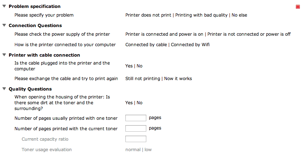Click pages usually printed with one toner field
Screen dimensions: 306x158
pos(135,118)
